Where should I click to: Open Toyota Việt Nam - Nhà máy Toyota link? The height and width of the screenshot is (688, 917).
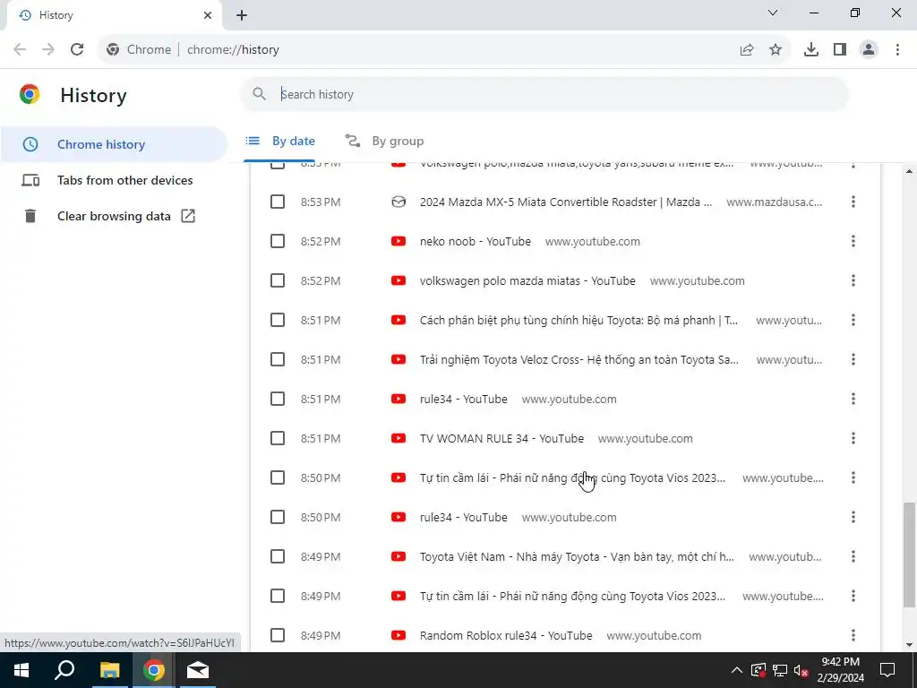click(577, 556)
